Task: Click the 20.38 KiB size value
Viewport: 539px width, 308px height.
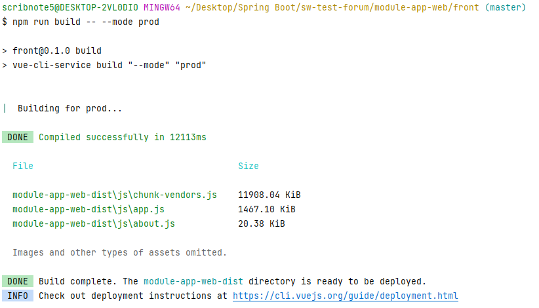Action: point(261,224)
